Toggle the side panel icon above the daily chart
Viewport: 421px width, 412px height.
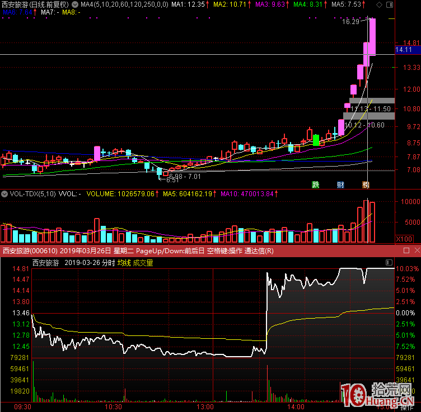point(389,4)
